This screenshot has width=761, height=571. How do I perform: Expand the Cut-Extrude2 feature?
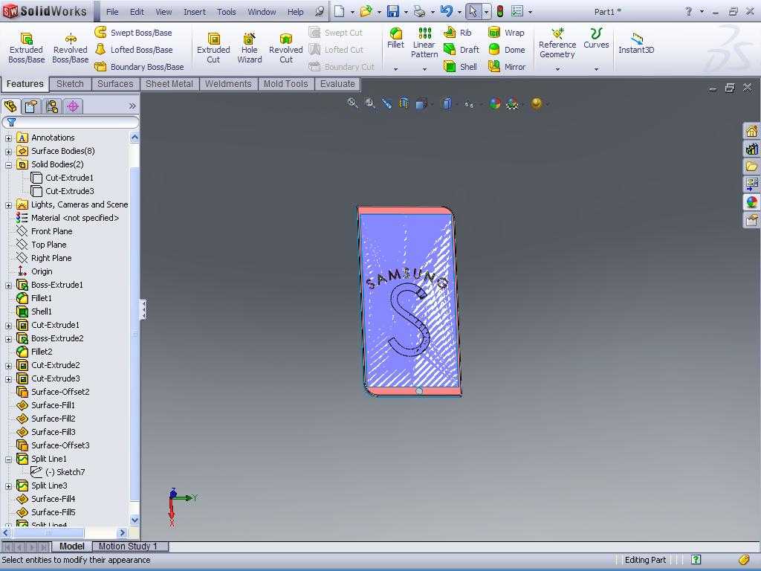[8, 366]
